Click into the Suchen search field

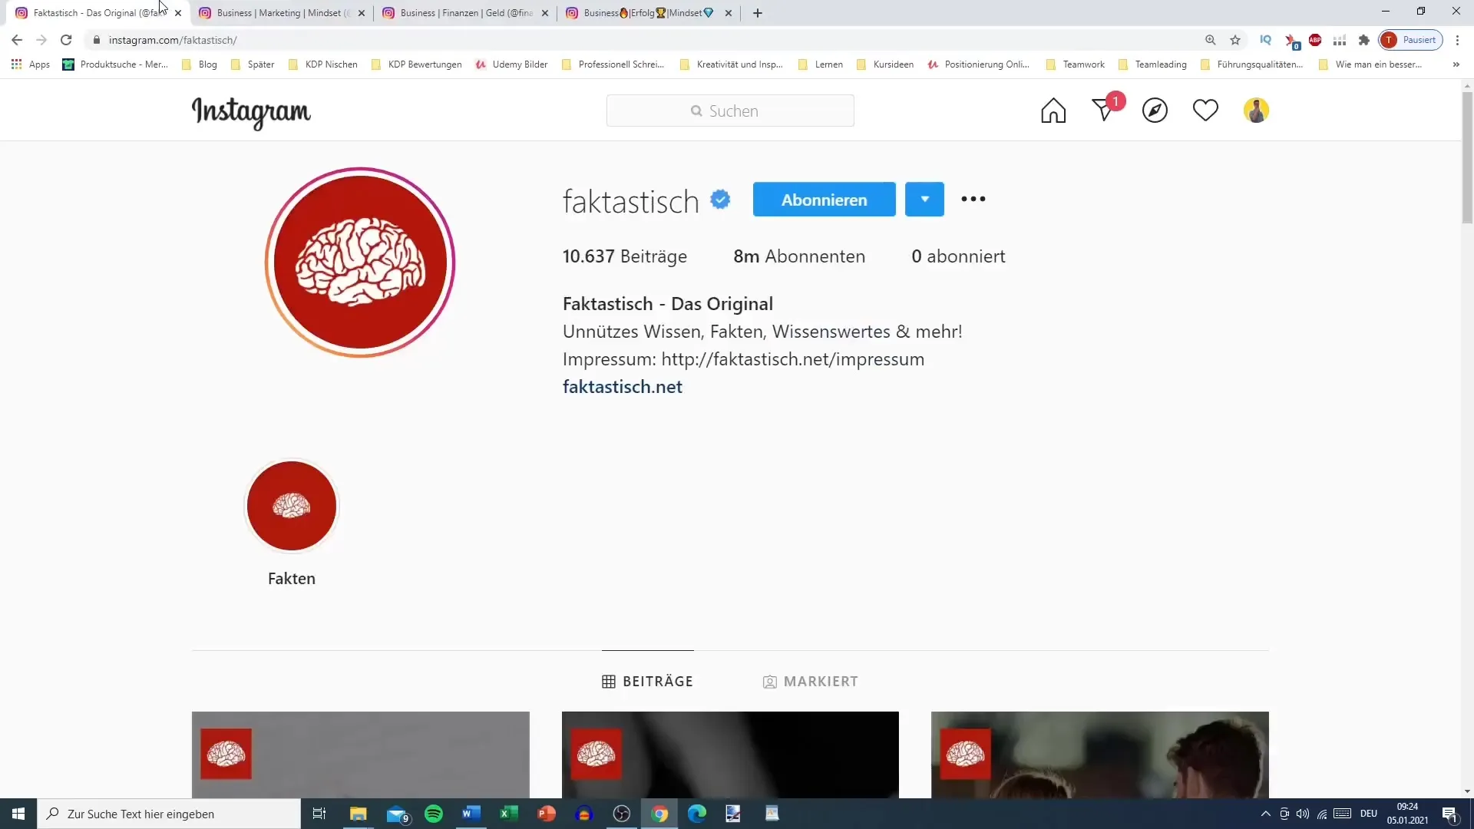(x=730, y=111)
